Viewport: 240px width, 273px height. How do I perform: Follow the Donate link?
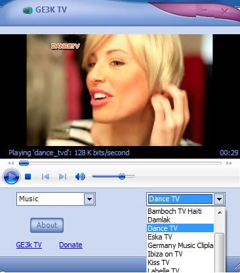click(x=71, y=245)
